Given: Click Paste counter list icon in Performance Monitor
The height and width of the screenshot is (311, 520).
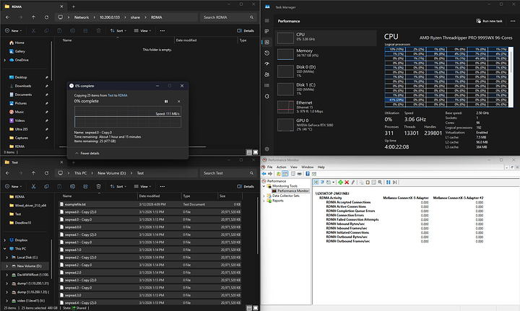Looking at the screenshot, I should pyautogui.click(x=368, y=182).
